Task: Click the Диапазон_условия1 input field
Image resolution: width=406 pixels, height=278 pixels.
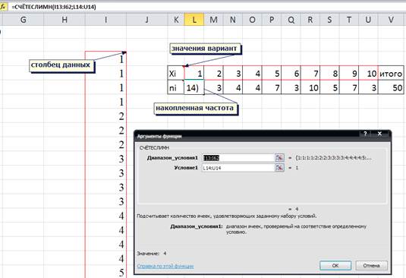Action: [238, 158]
